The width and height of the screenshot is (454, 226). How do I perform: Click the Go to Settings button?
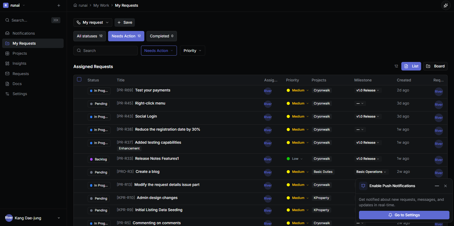tap(404, 215)
